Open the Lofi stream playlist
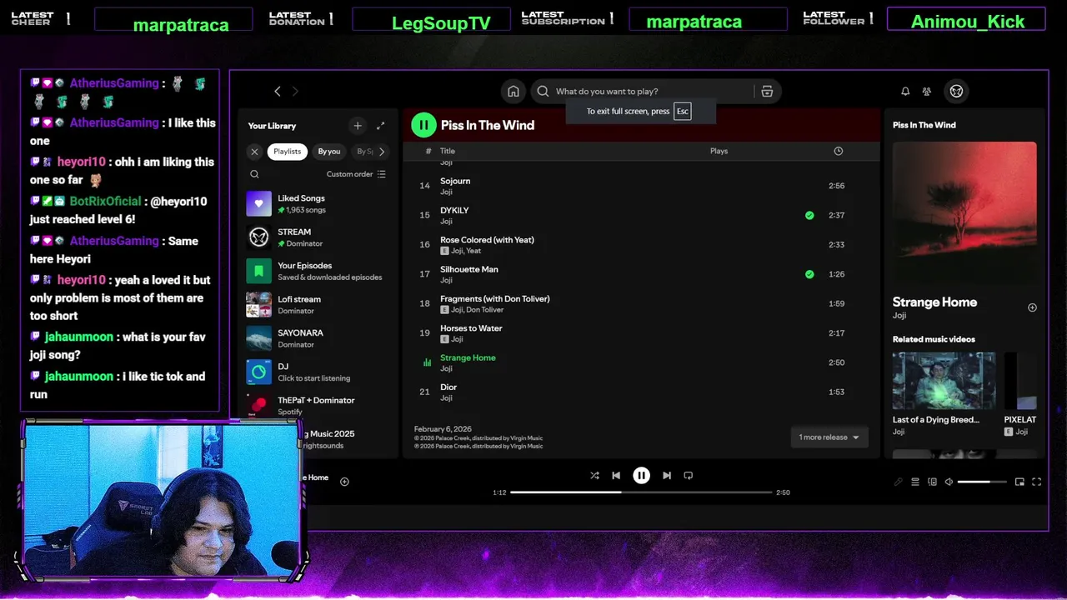 317,304
